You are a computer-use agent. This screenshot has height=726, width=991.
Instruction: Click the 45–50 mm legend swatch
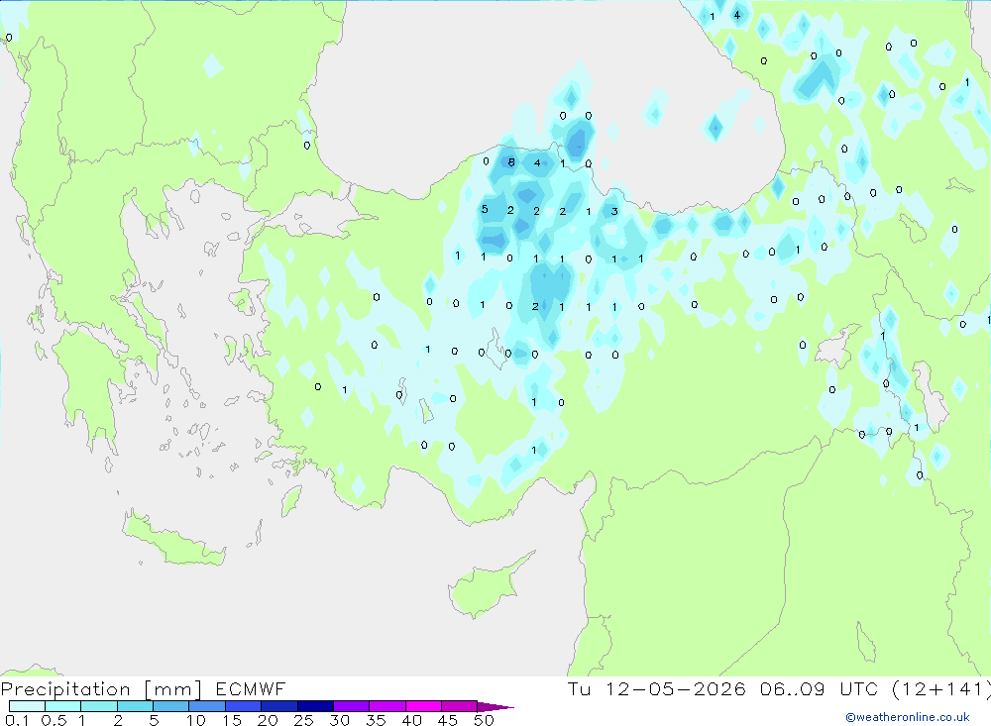pyautogui.click(x=459, y=706)
